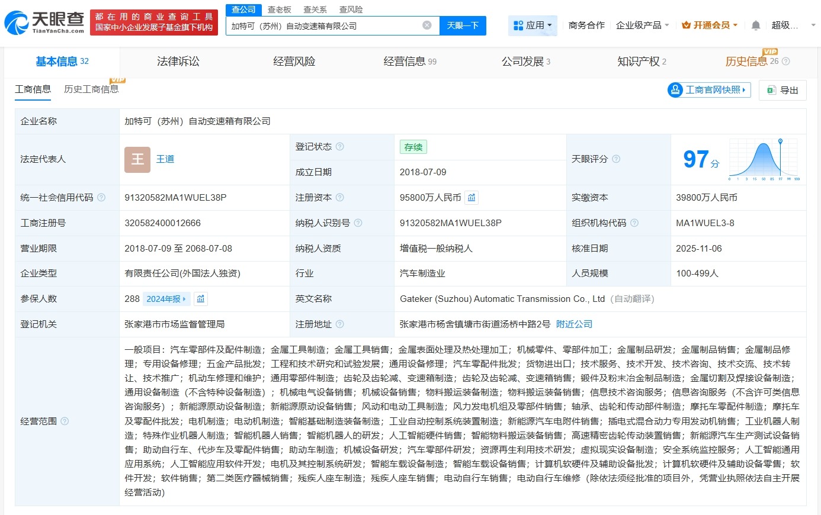Open the export Excel icon next to 导出
The height and width of the screenshot is (515, 821).
pos(771,90)
